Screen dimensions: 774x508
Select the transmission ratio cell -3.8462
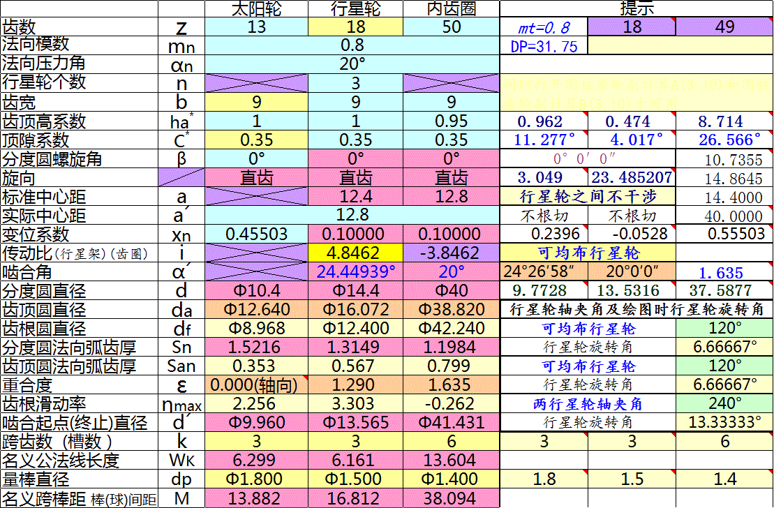451,253
